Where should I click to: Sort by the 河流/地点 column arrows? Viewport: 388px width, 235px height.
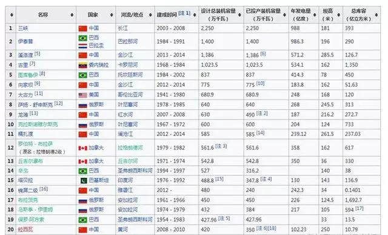150,15
